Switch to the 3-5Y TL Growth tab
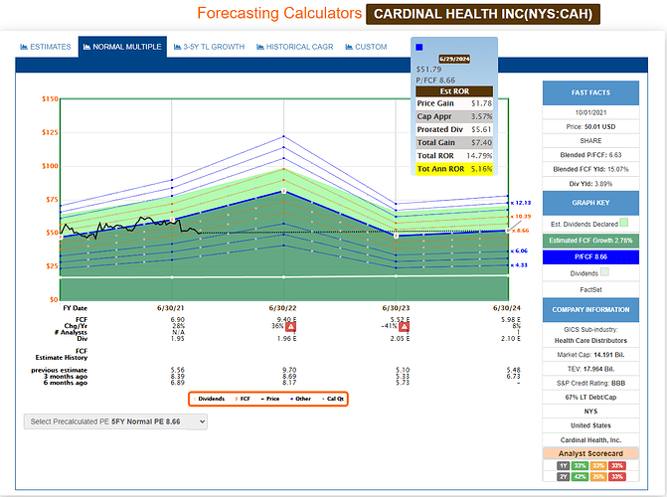 tap(211, 47)
